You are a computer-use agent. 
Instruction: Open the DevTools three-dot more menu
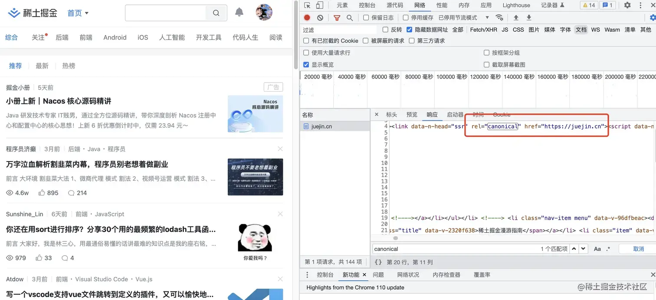640,5
